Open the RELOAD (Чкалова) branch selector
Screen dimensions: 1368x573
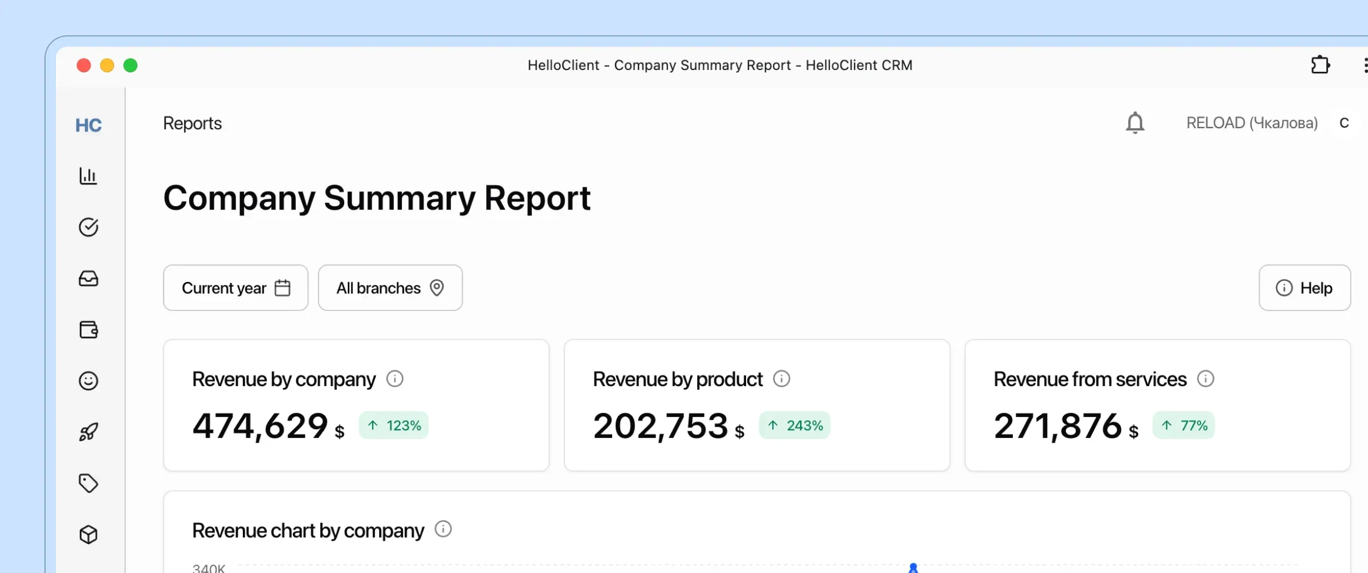[1252, 122]
